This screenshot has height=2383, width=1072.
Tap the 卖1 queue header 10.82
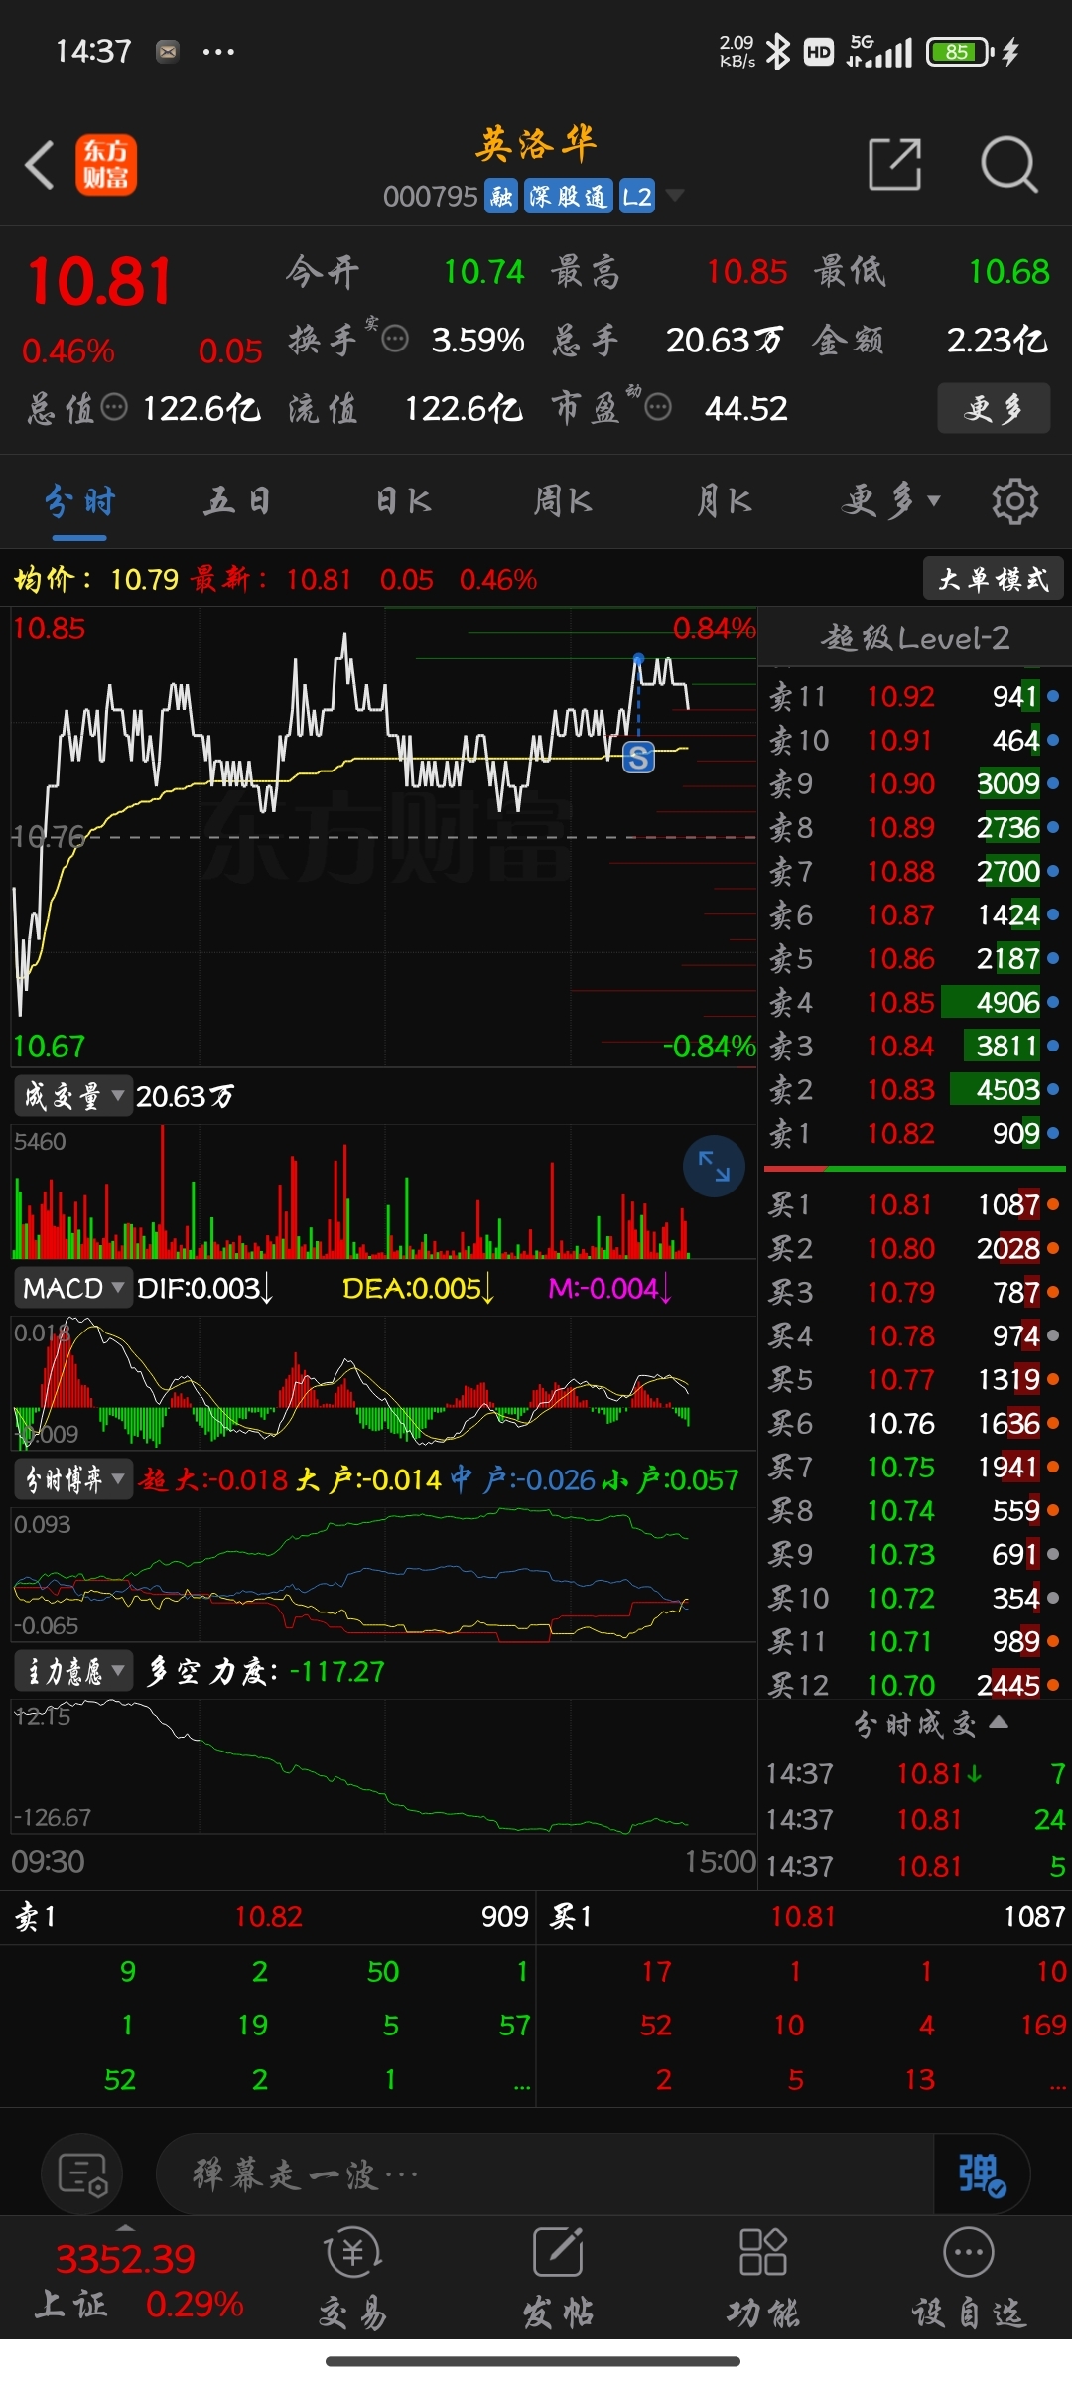[x=269, y=1916]
